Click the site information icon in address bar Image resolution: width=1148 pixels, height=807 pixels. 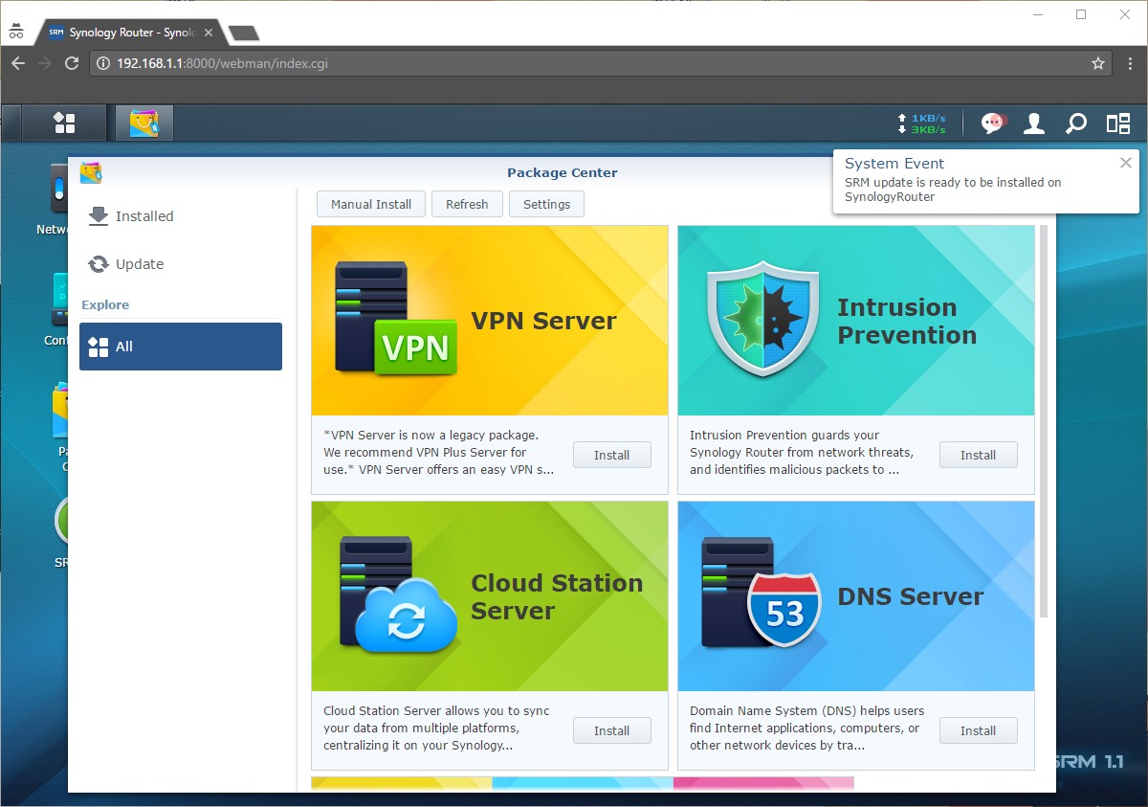pos(104,63)
